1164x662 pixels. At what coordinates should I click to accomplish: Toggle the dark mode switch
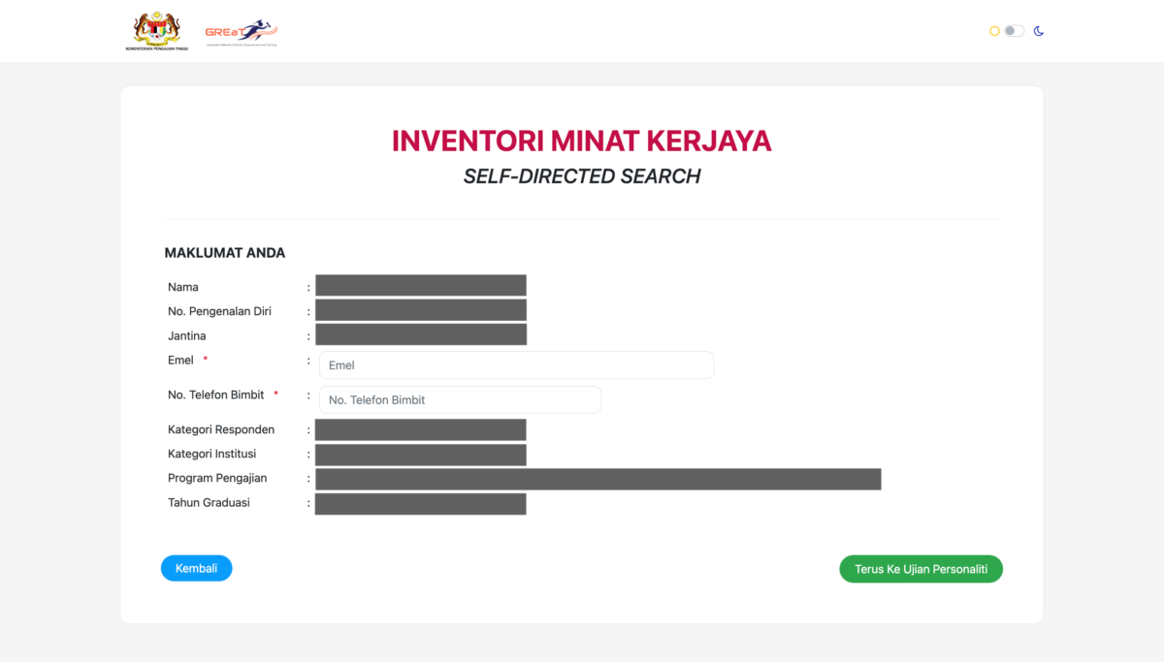click(1015, 31)
